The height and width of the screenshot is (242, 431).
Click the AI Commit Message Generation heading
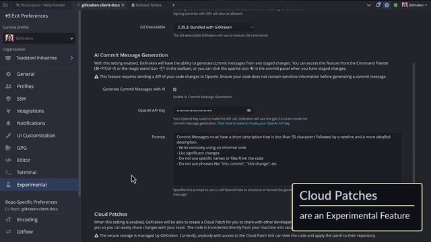pyautogui.click(x=131, y=55)
